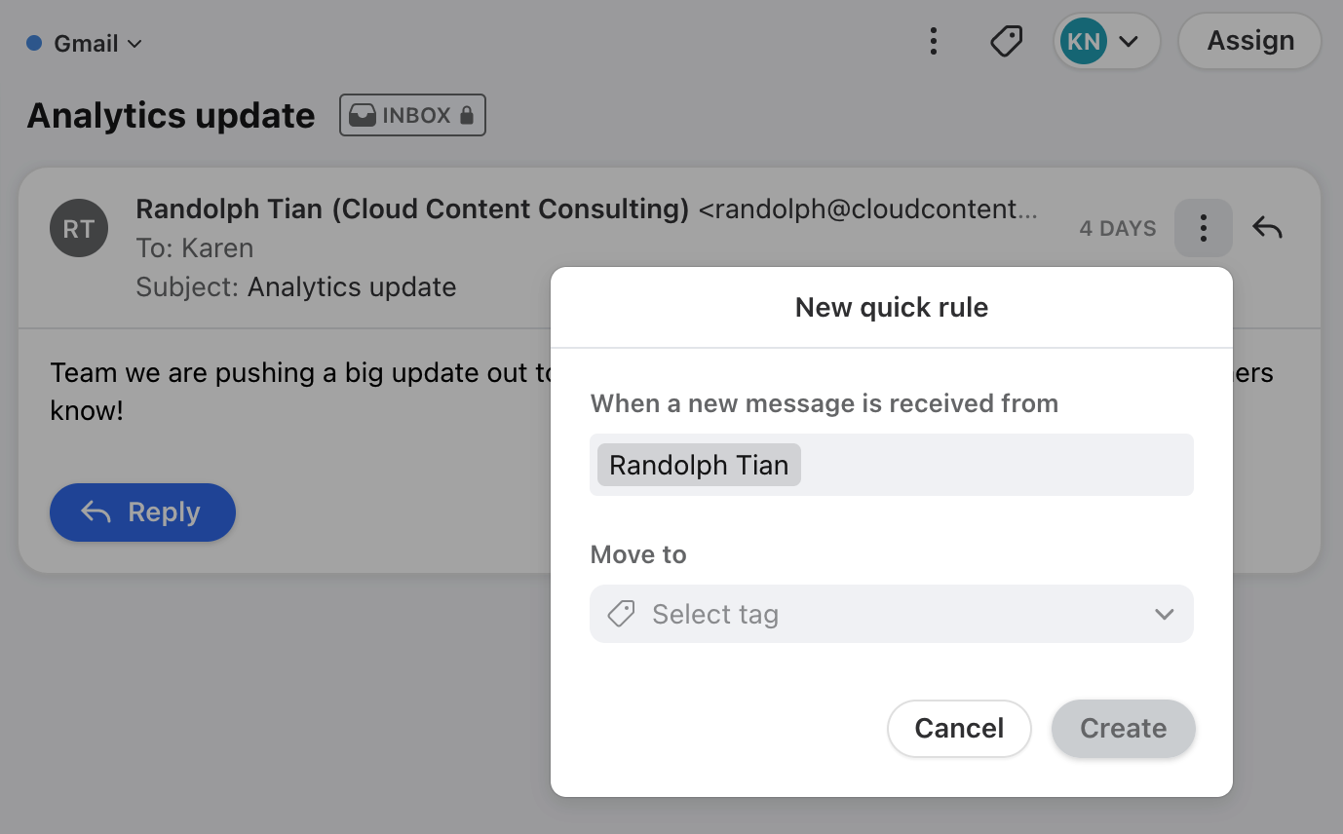Click the blue Reply button

tap(142, 512)
